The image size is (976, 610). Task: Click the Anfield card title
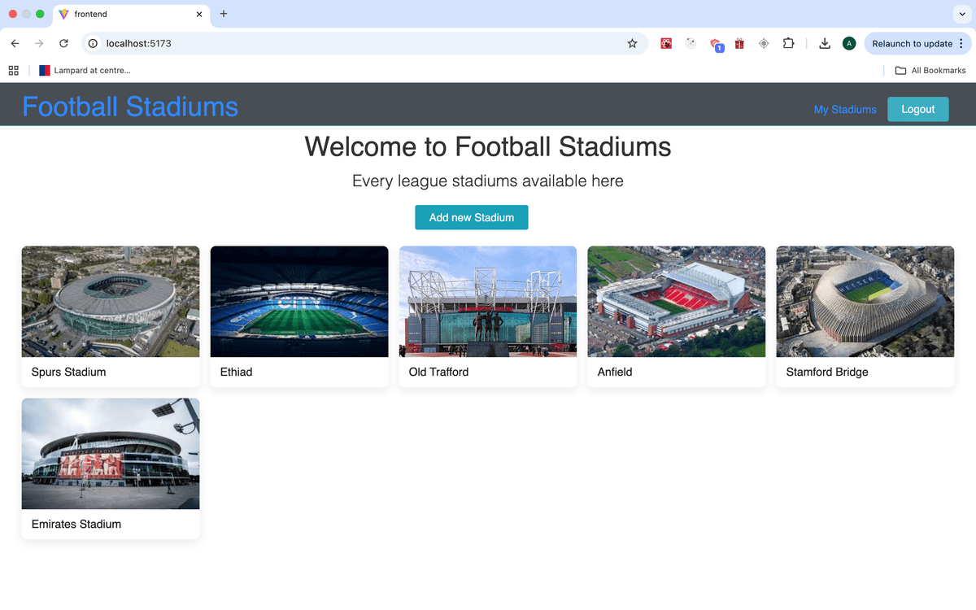pos(615,372)
